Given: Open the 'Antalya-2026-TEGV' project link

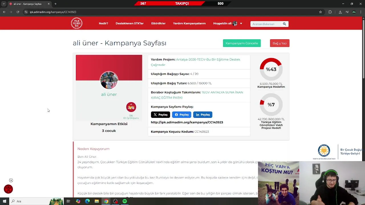Looking at the screenshot, I should [196, 62].
